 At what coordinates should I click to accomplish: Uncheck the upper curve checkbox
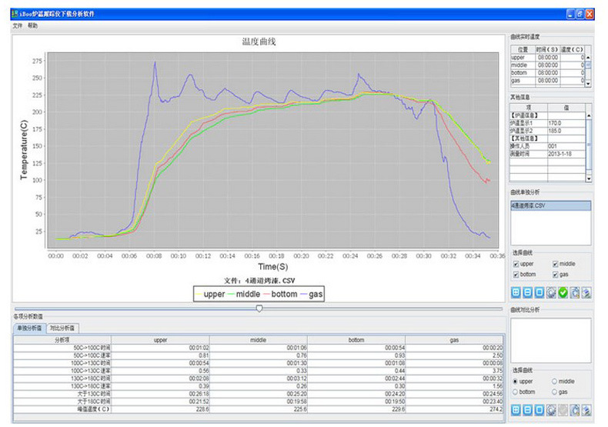[x=516, y=264]
